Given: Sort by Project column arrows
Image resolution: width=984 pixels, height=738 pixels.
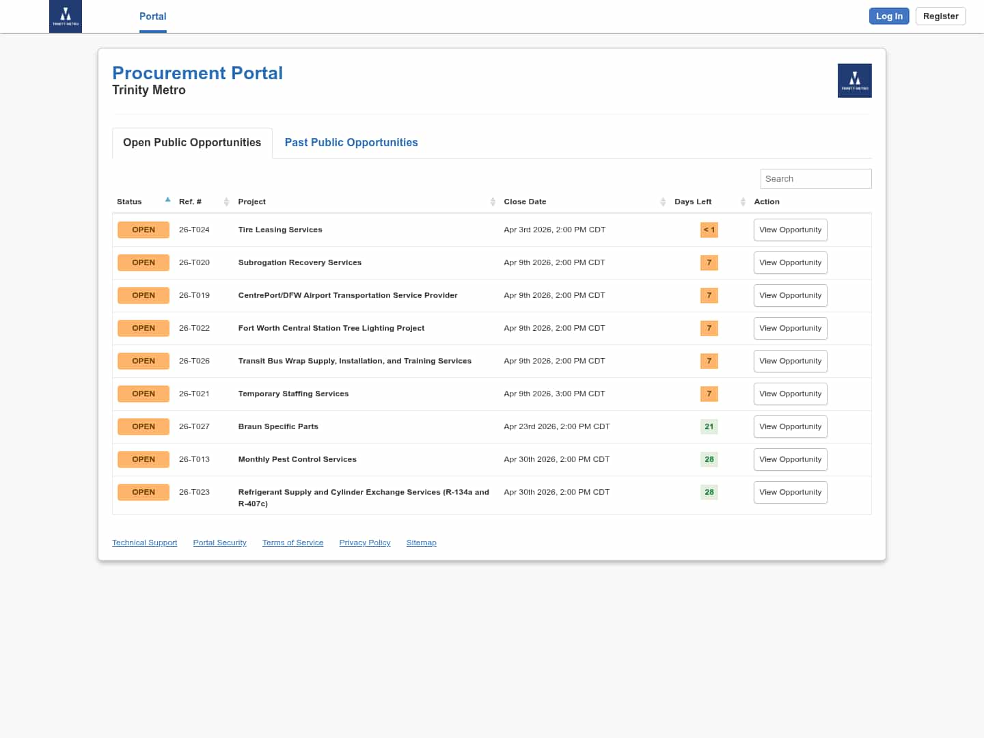Looking at the screenshot, I should click(x=493, y=202).
